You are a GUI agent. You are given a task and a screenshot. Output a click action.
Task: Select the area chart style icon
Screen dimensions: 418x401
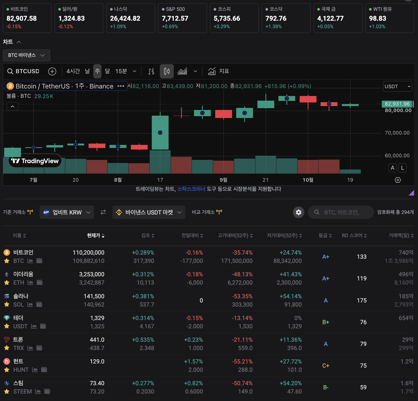point(182,71)
